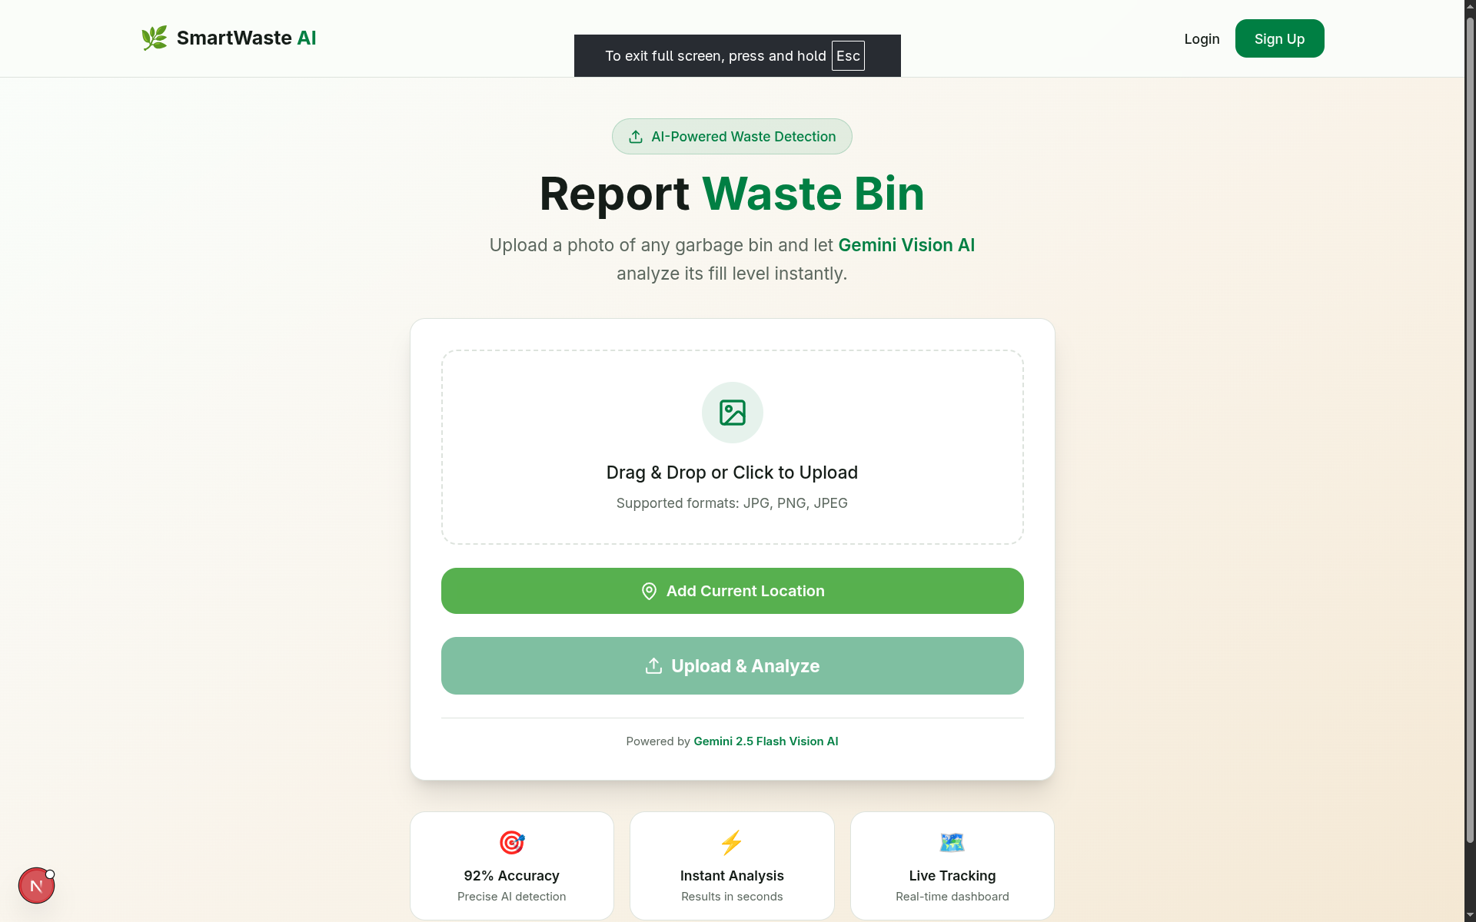1476x922 pixels.
Task: Click the map pin icon on location button
Action: (649, 591)
